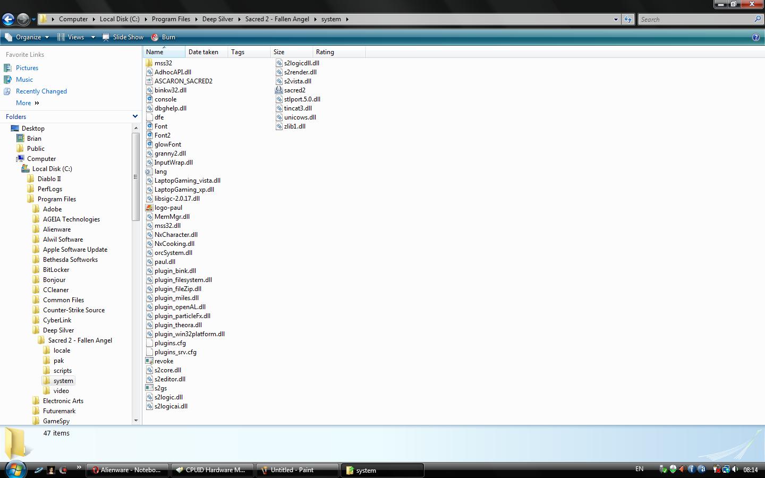Click the Refresh button beside address bar
This screenshot has width=765, height=478.
628,19
